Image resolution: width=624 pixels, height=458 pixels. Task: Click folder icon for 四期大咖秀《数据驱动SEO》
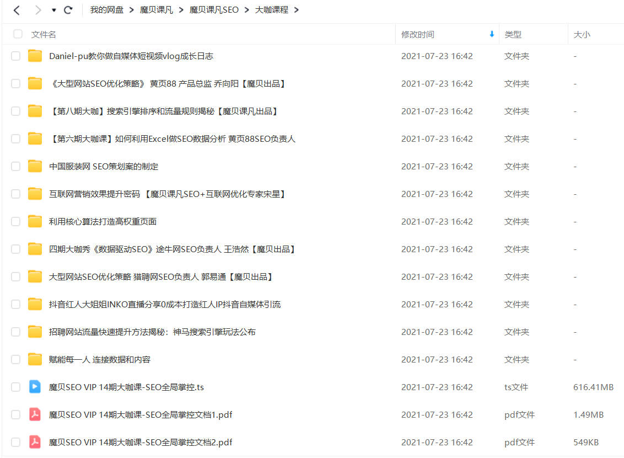(35, 249)
